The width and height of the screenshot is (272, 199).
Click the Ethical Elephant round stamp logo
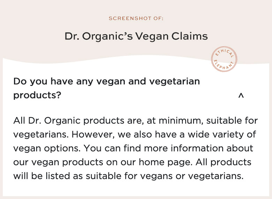(224, 59)
